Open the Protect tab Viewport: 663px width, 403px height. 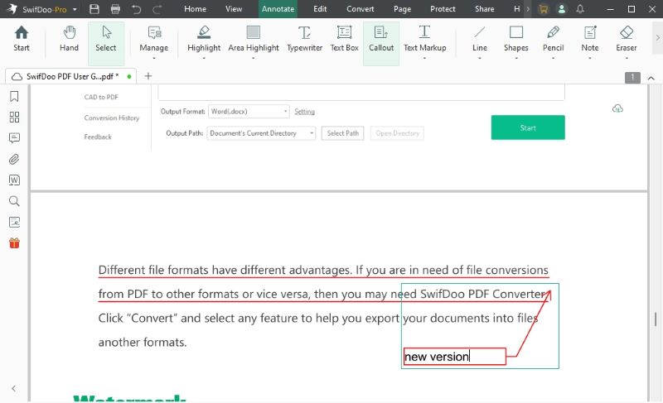coord(443,9)
